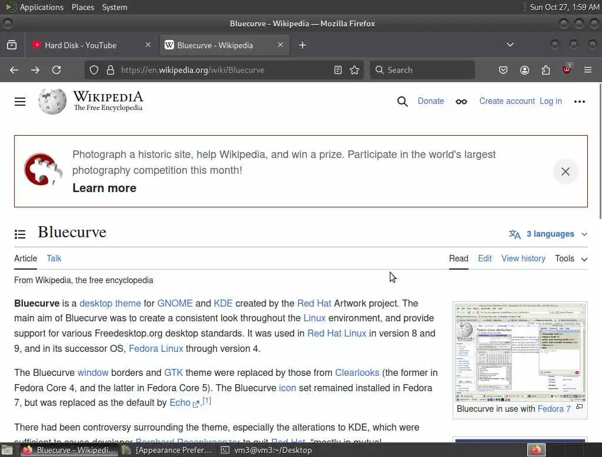Open Fedora 7 link in caption
602x457 pixels.
tap(554, 409)
